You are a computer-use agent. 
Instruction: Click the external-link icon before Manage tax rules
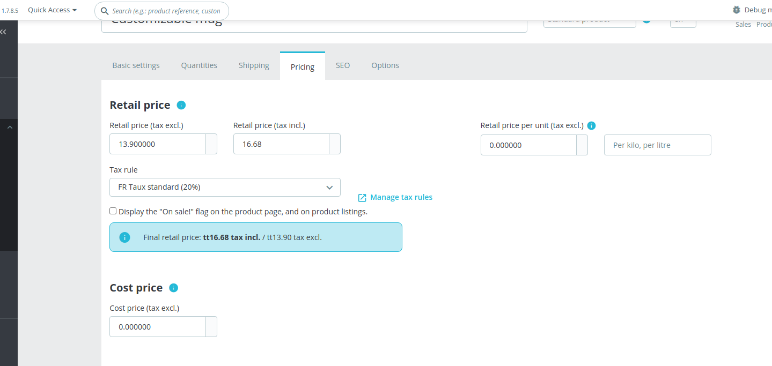click(362, 197)
